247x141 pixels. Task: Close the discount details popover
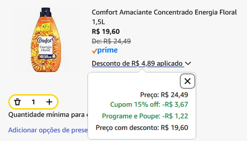point(187,81)
